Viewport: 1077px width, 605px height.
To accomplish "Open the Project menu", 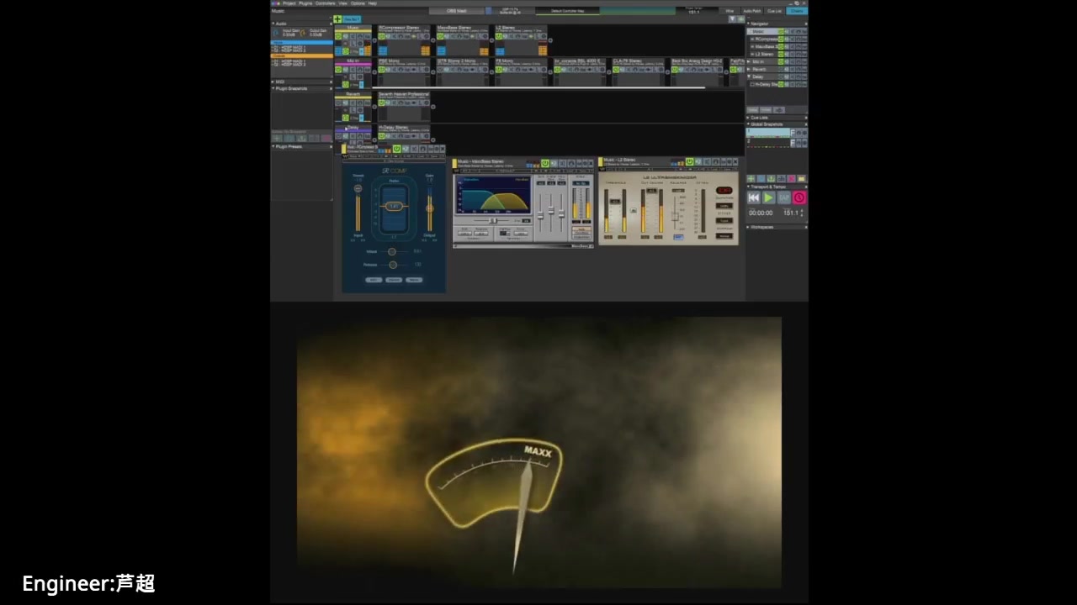I will [289, 3].
